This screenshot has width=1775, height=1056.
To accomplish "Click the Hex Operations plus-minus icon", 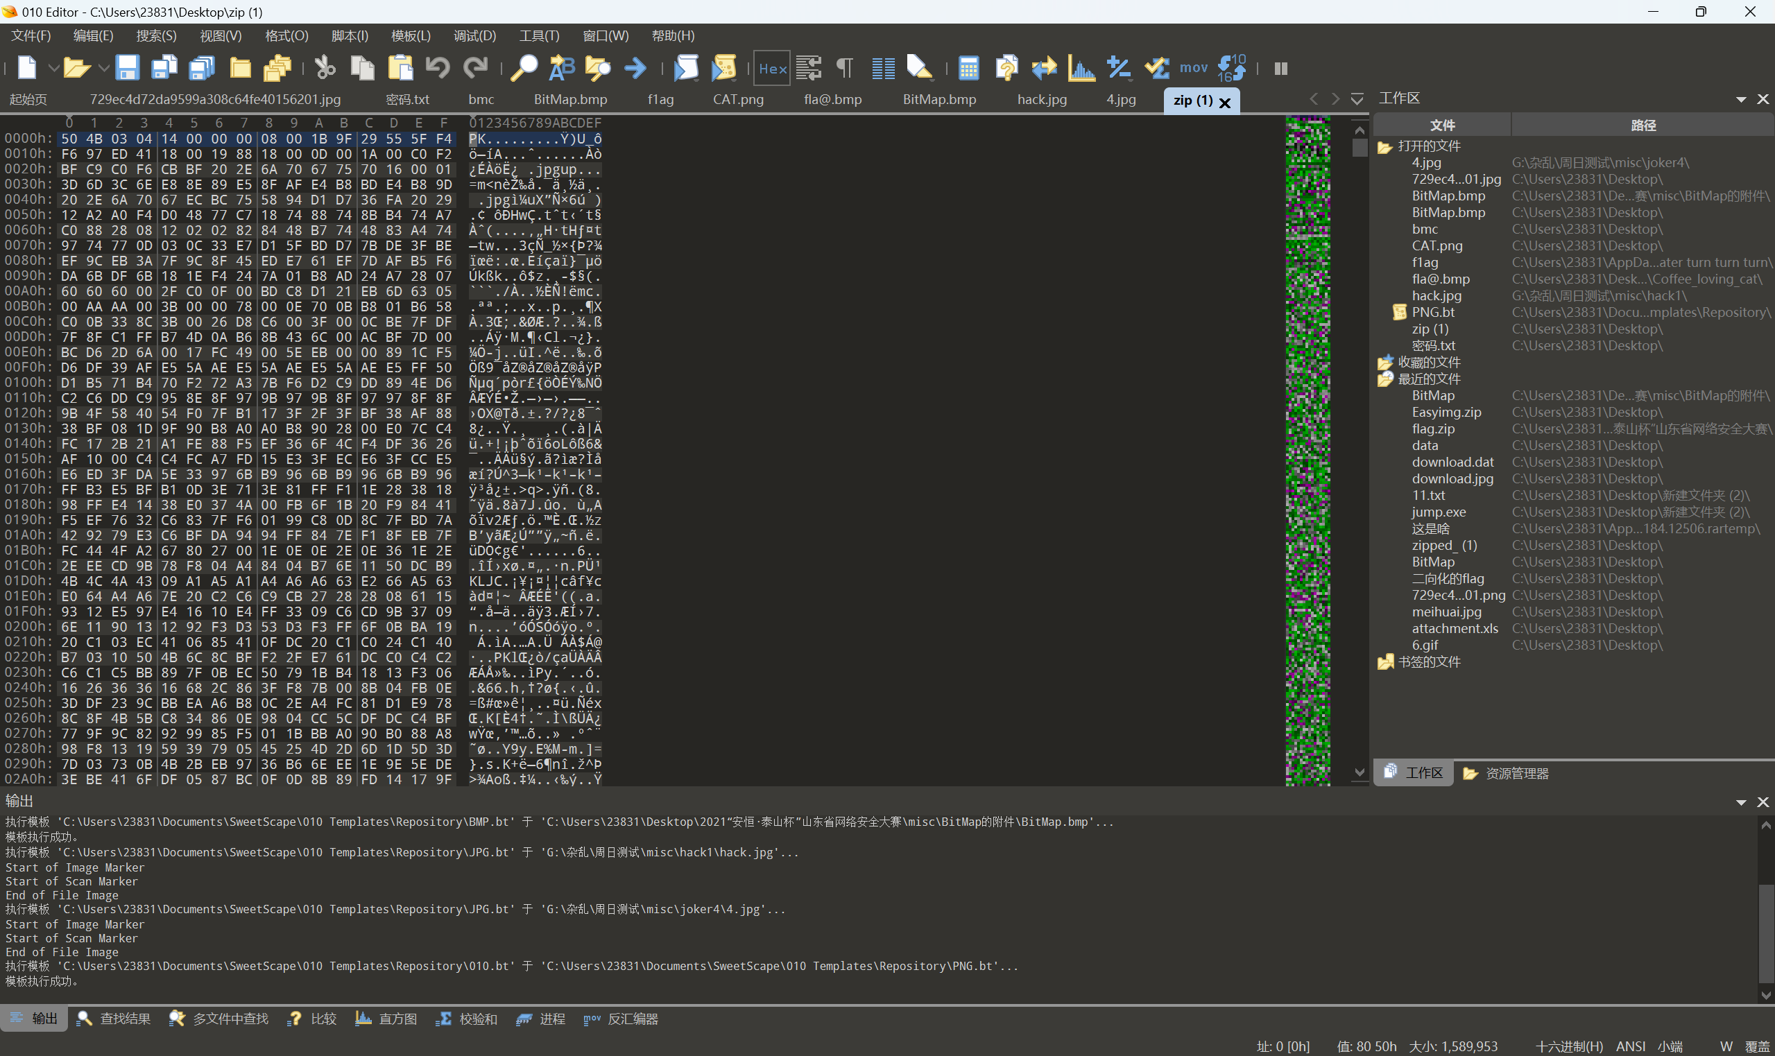I will [x=1119, y=69].
